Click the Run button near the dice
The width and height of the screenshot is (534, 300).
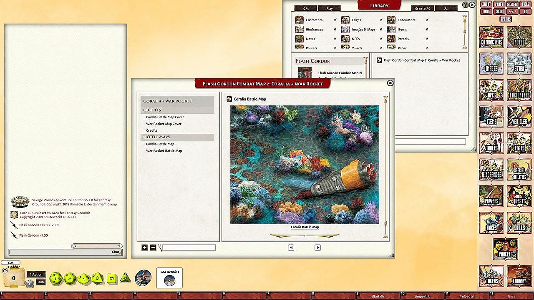40,282
